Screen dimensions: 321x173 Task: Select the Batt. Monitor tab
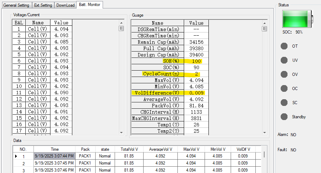[90, 5]
